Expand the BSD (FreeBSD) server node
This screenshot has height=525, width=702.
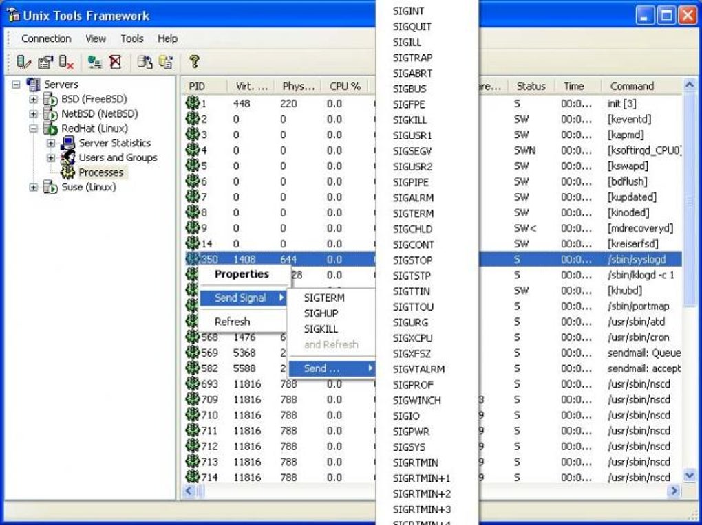point(34,99)
